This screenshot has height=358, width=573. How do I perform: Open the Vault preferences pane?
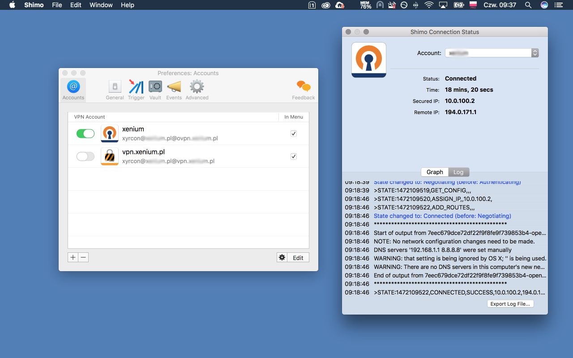155,90
